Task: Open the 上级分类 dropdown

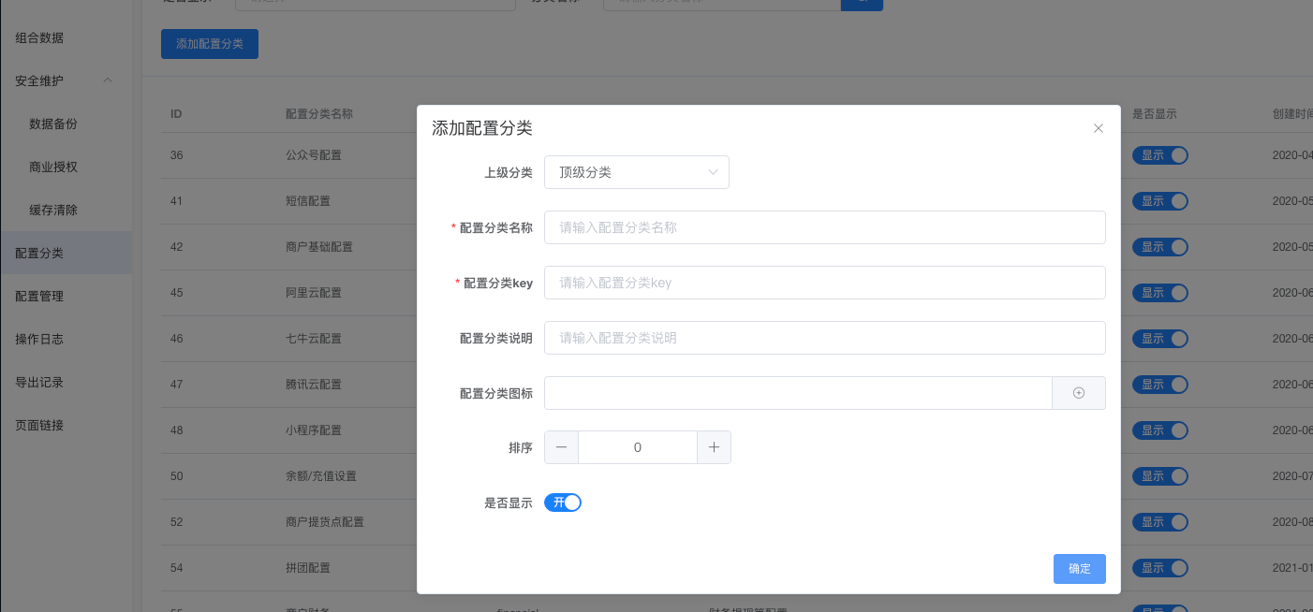Action: point(637,172)
